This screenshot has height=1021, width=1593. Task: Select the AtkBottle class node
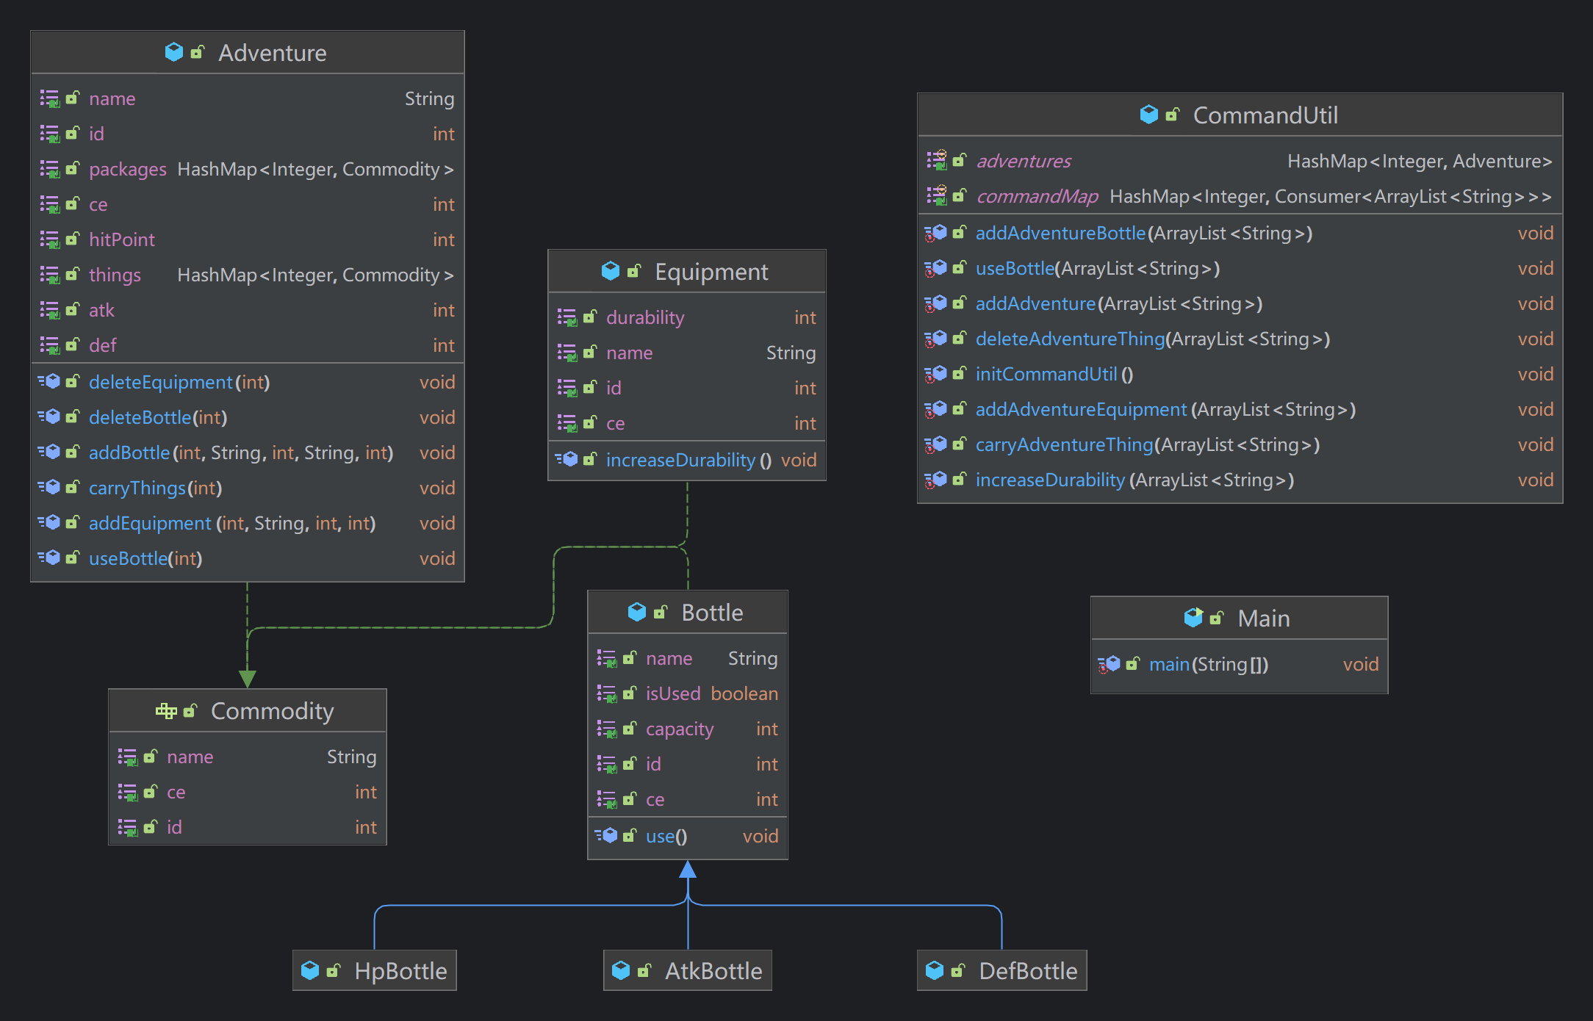[713, 970]
